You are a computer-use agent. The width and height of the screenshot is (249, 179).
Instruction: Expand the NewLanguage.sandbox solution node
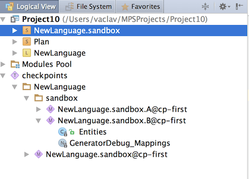tap(15, 31)
